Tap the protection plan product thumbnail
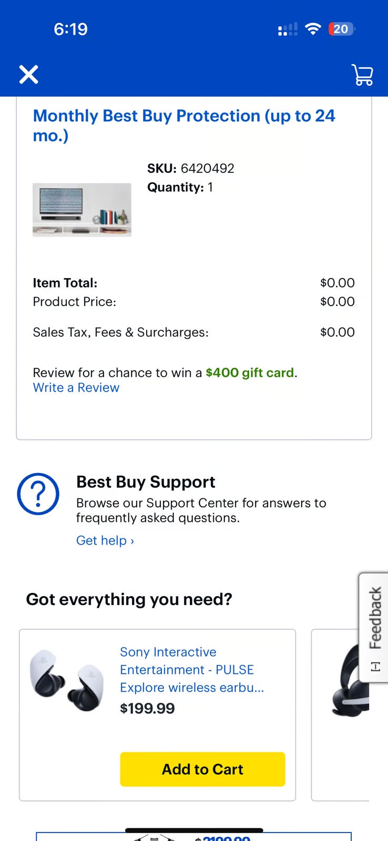This screenshot has height=841, width=388. tap(82, 210)
